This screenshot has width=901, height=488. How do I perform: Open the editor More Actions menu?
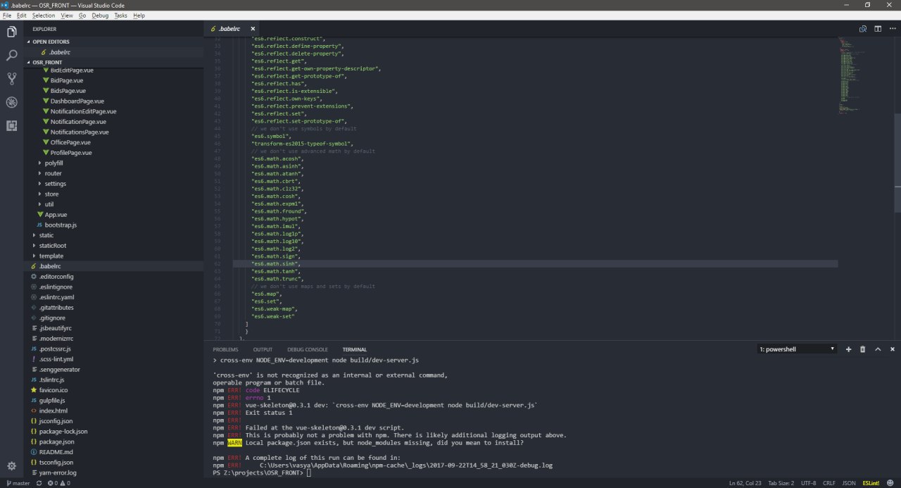click(x=893, y=29)
